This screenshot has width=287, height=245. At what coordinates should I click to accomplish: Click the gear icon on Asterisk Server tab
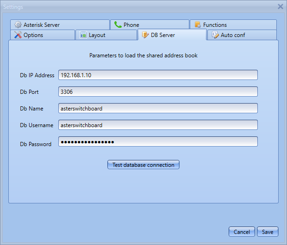point(18,24)
